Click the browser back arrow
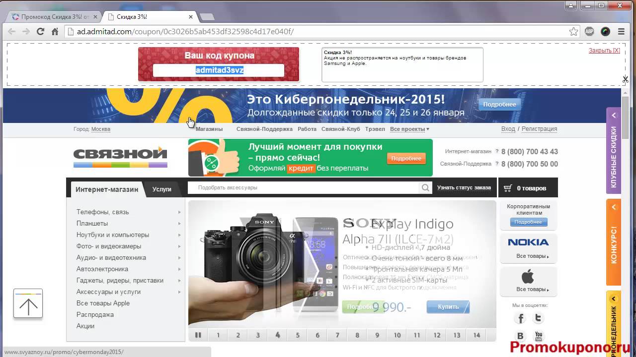The height and width of the screenshot is (357, 636). (11, 32)
